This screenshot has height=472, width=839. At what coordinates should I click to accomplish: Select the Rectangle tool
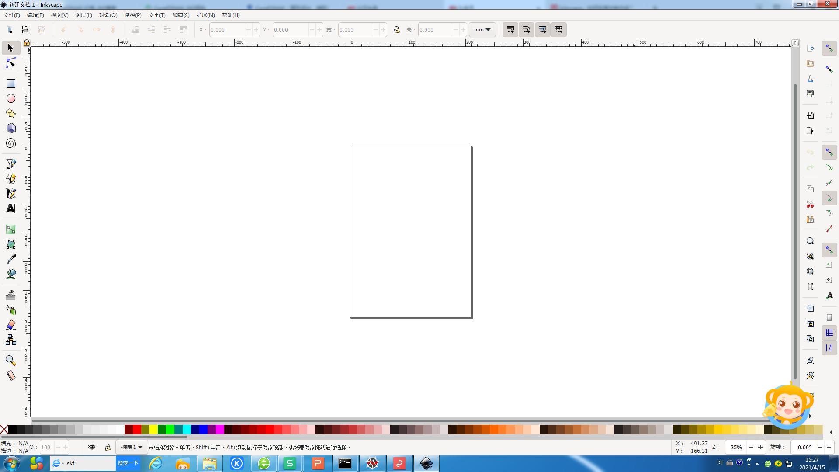tap(10, 83)
